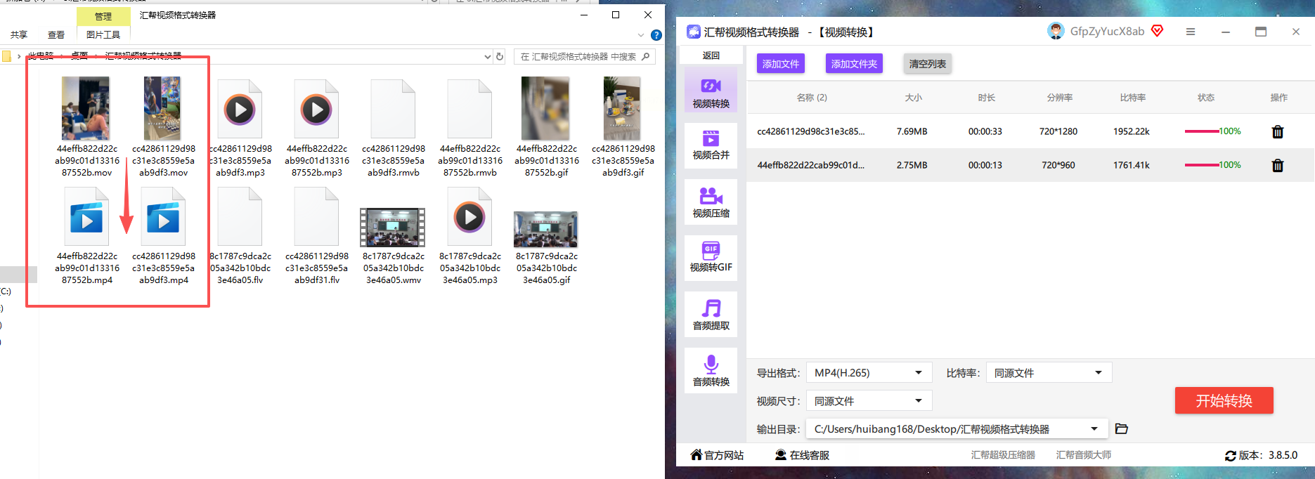
Task: Expand the 导出格式 MP4(H.265) dropdown
Action: coord(869,373)
